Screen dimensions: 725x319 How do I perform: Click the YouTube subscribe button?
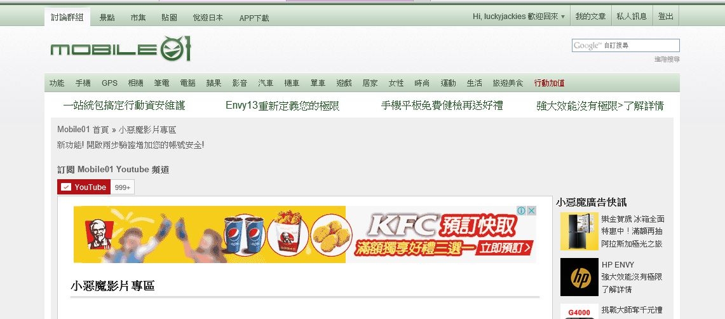(84, 187)
